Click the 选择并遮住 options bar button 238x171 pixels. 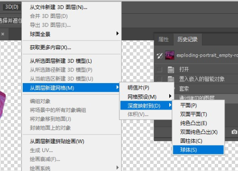pos(11,20)
